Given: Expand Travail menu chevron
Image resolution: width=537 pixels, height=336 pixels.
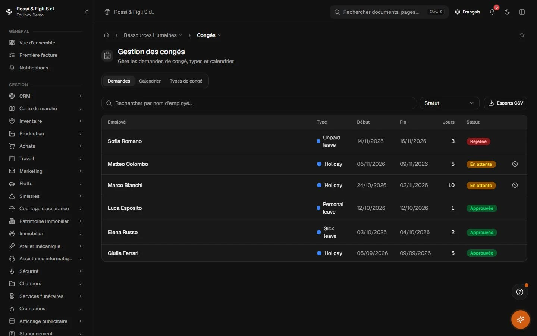Looking at the screenshot, I should click(81, 159).
